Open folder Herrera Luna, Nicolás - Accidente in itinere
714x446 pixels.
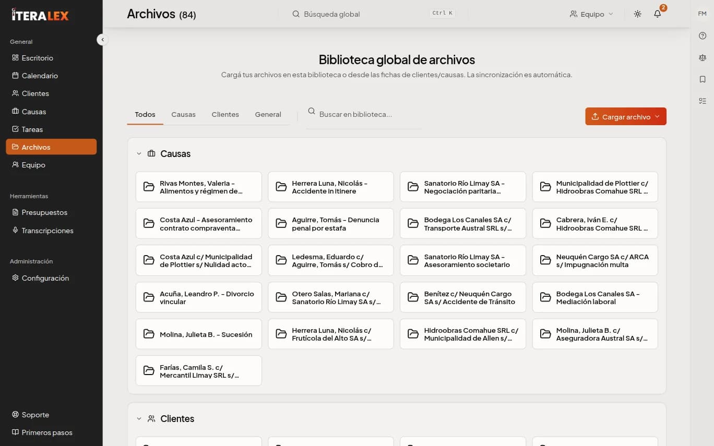331,187
